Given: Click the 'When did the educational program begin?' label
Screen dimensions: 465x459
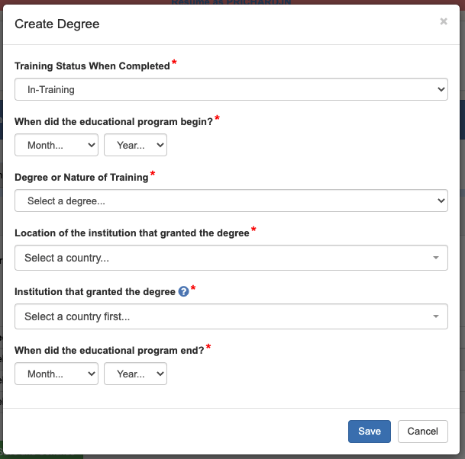Looking at the screenshot, I should pos(114,121).
